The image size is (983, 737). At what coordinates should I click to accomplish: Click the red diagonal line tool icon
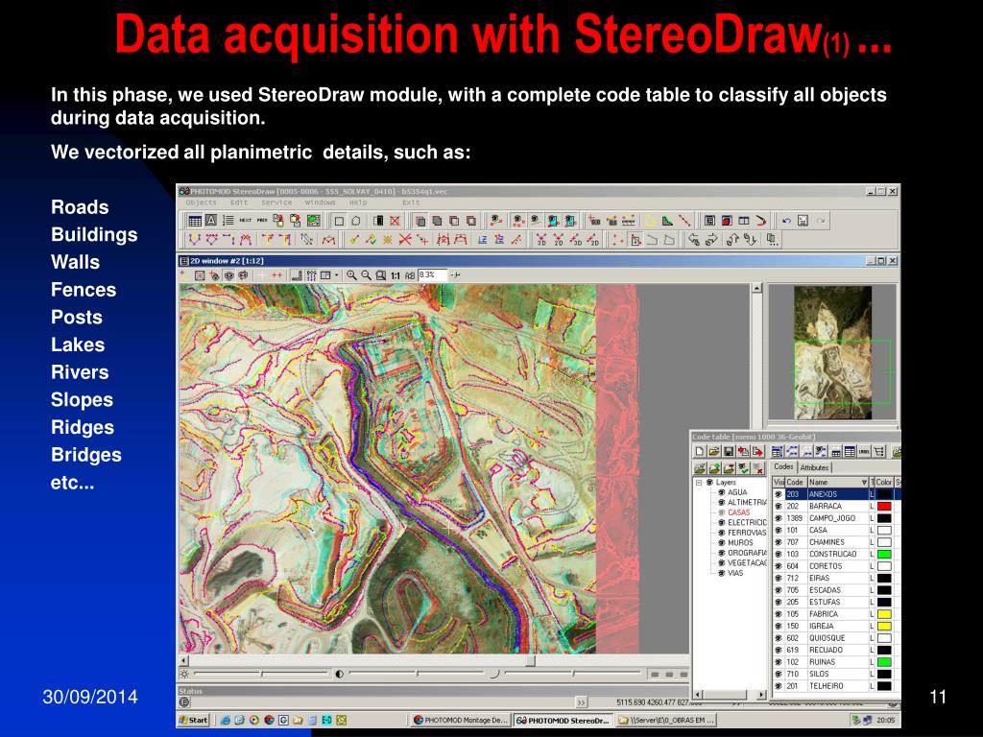tap(683, 221)
